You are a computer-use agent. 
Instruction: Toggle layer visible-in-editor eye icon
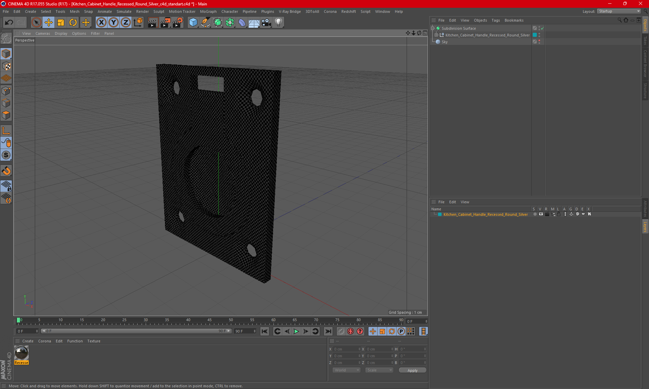[541, 214]
